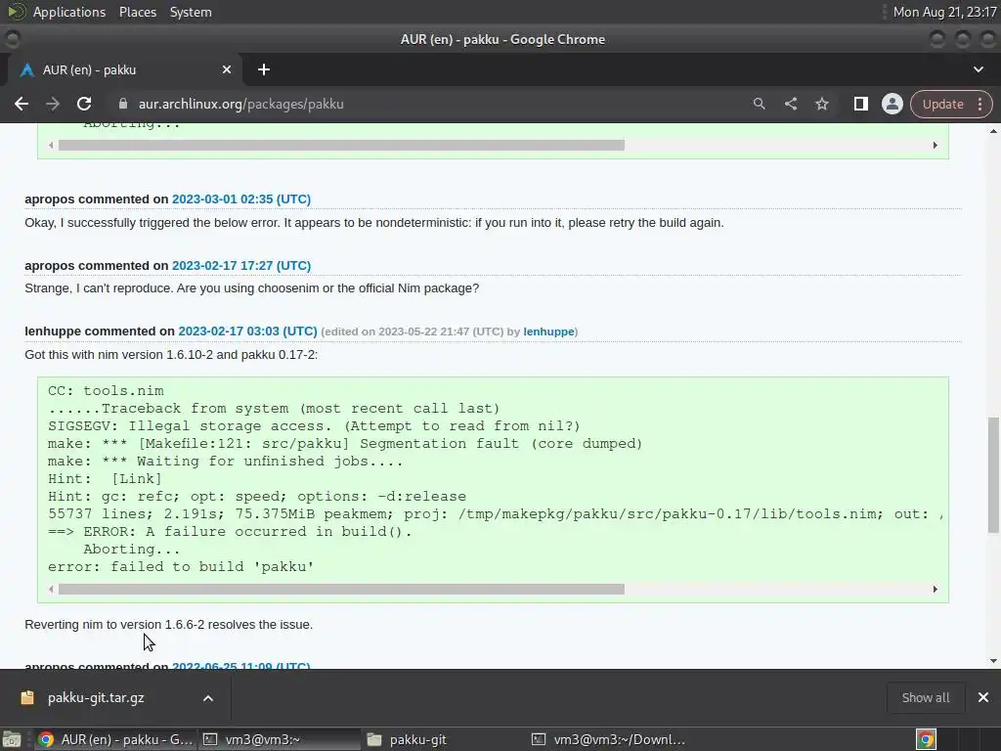
Task: Open the System menu
Action: click(x=191, y=12)
